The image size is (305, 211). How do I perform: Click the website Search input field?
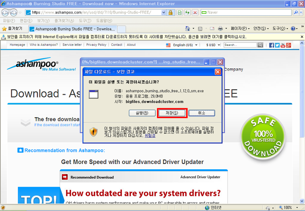240,45
